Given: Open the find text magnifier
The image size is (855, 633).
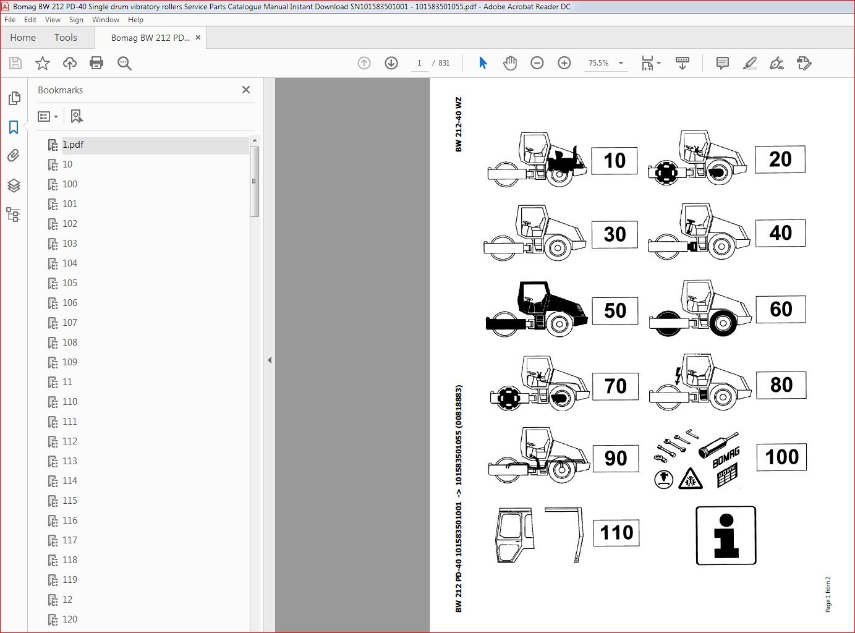Looking at the screenshot, I should coord(124,63).
